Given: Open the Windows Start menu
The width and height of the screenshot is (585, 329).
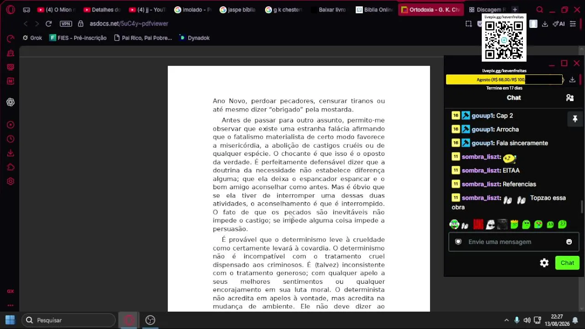Looking at the screenshot, I should (x=10, y=320).
